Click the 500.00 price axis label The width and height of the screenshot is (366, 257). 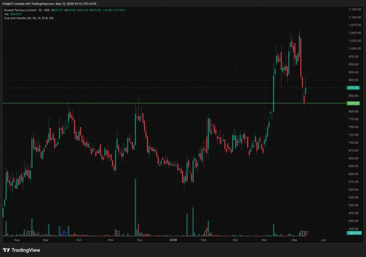(354, 205)
